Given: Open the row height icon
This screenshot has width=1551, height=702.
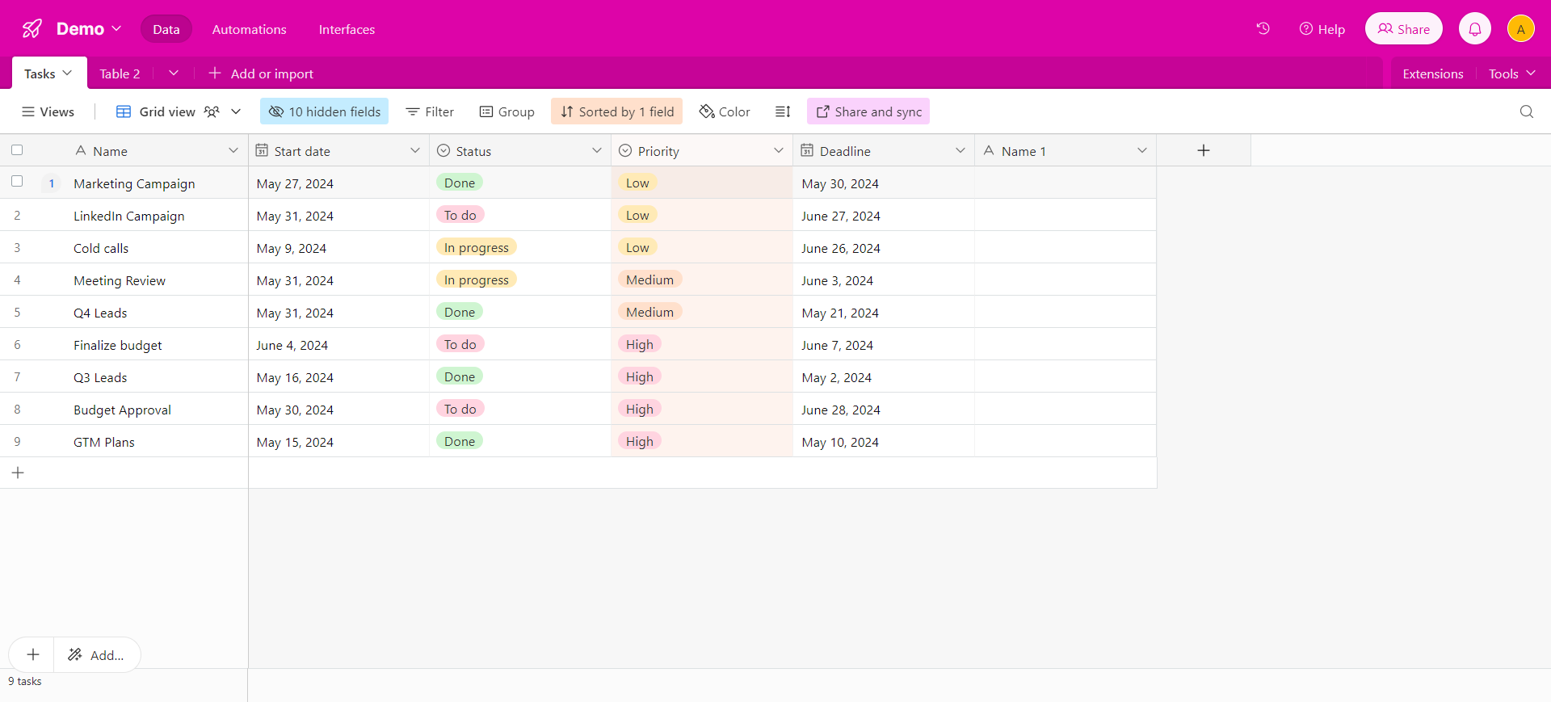Looking at the screenshot, I should [783, 111].
